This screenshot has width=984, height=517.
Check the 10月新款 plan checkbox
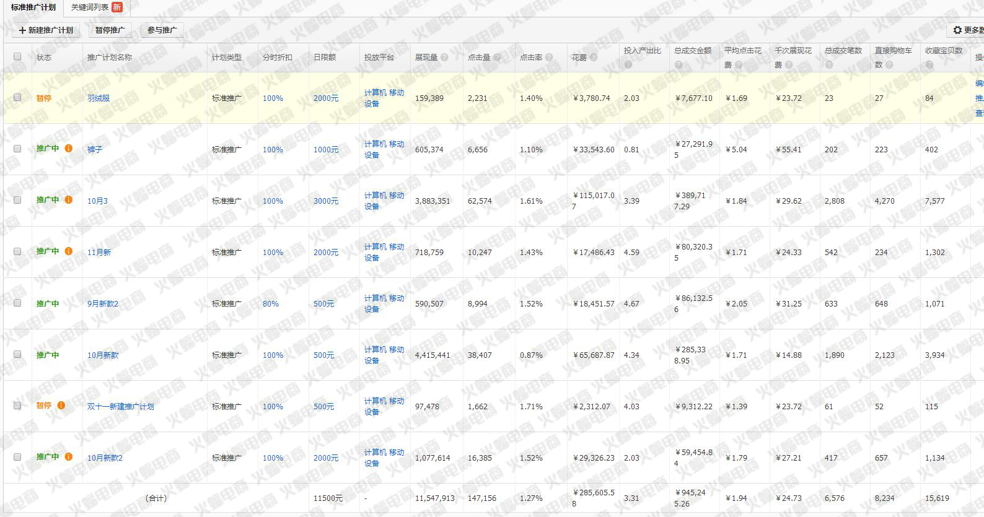click(17, 354)
